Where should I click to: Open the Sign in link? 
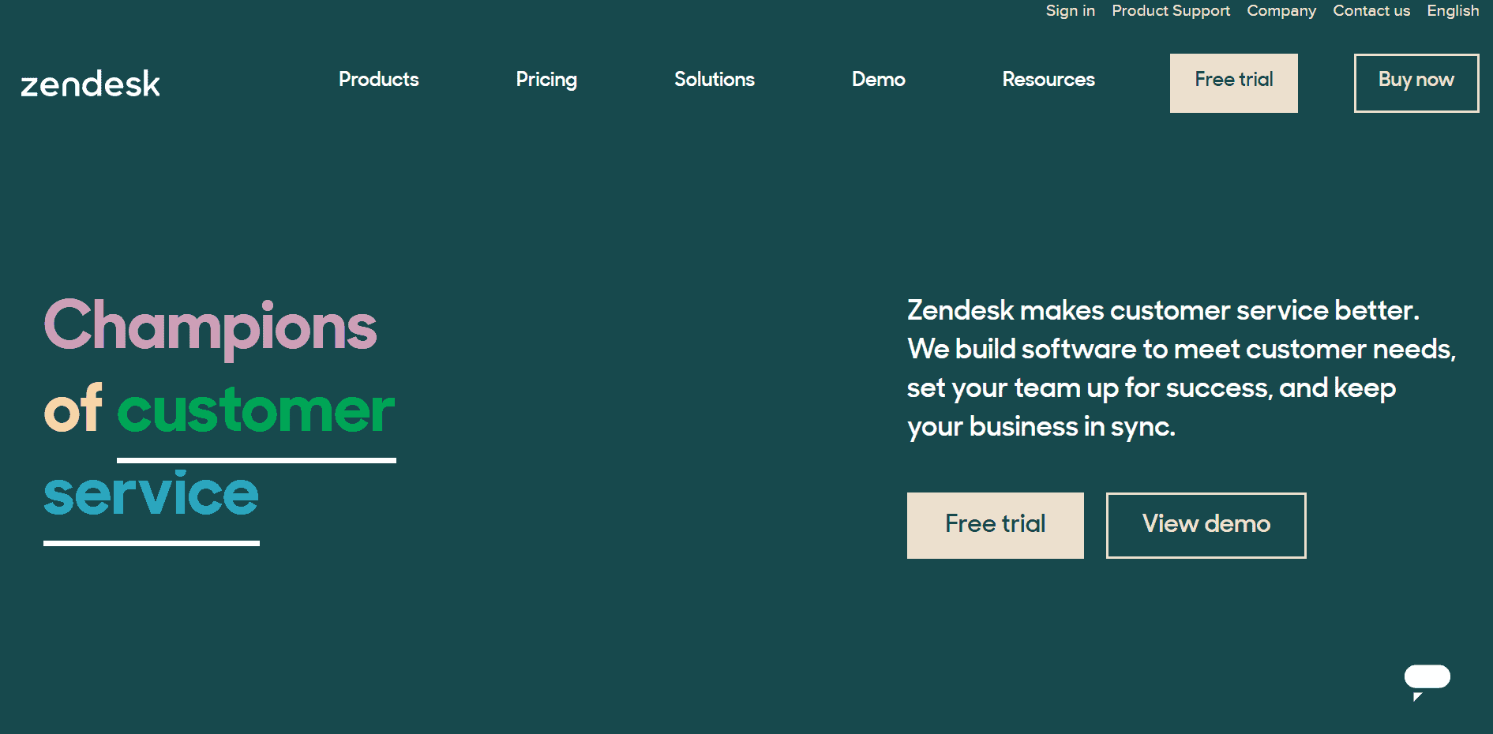tap(1071, 11)
